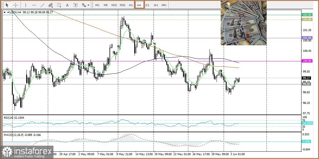Switch to the W1 weekly timeframe
Viewport: 319px width, 159px height.
point(156,5)
